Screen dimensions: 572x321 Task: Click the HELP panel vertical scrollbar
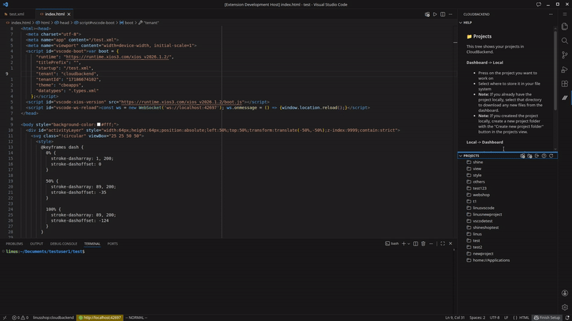tap(556, 71)
